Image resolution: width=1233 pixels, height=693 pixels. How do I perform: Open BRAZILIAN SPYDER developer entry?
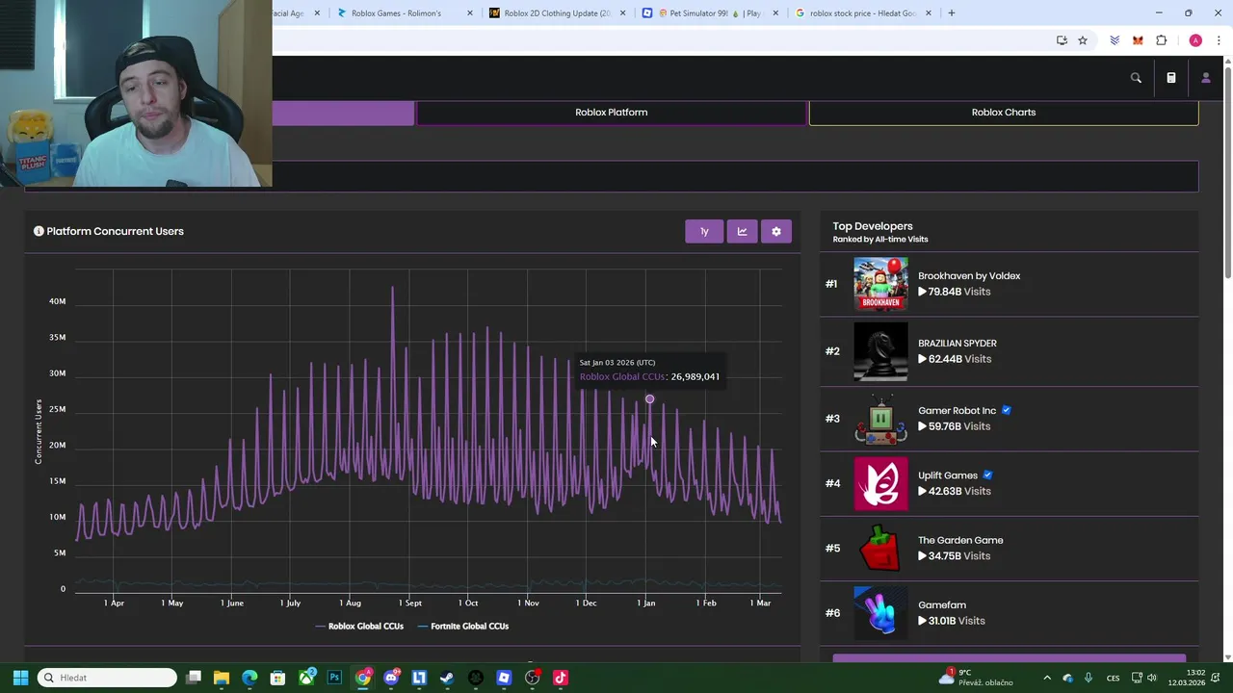(x=1010, y=351)
